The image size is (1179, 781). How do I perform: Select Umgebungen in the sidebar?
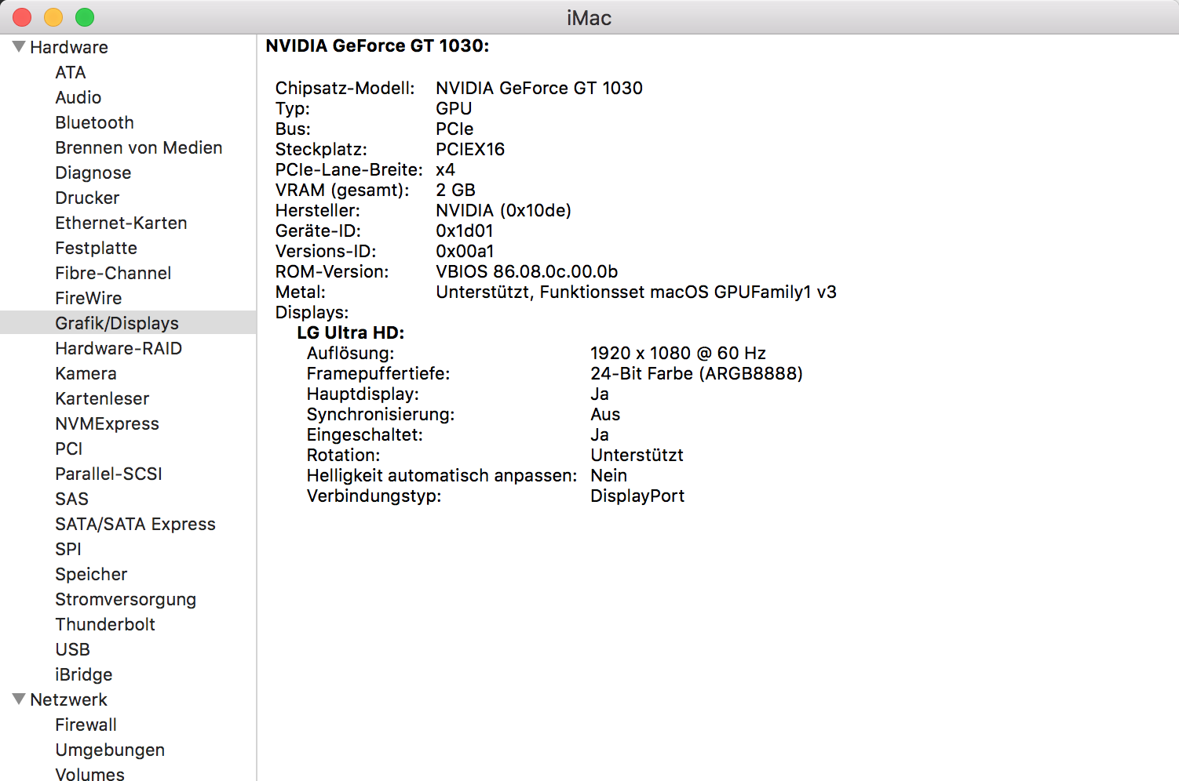[x=110, y=750]
